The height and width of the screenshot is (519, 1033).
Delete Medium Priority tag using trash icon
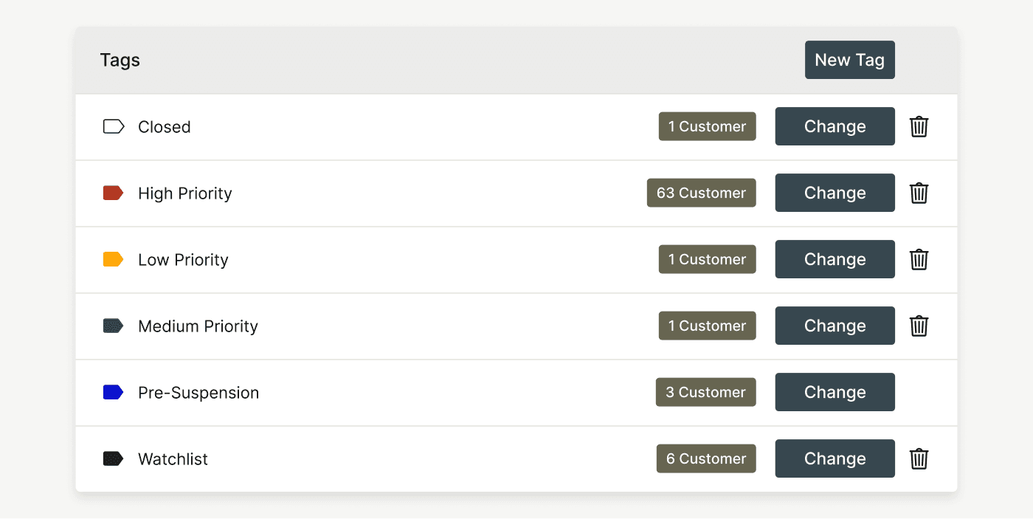pos(919,326)
